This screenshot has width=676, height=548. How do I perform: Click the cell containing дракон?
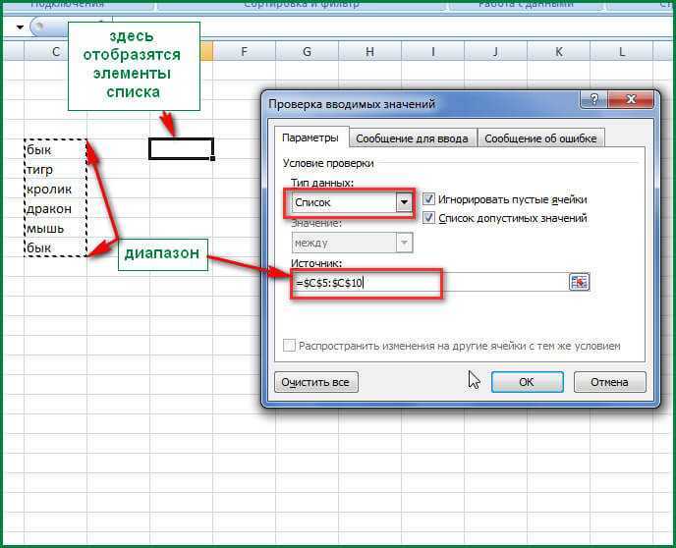click(x=56, y=209)
